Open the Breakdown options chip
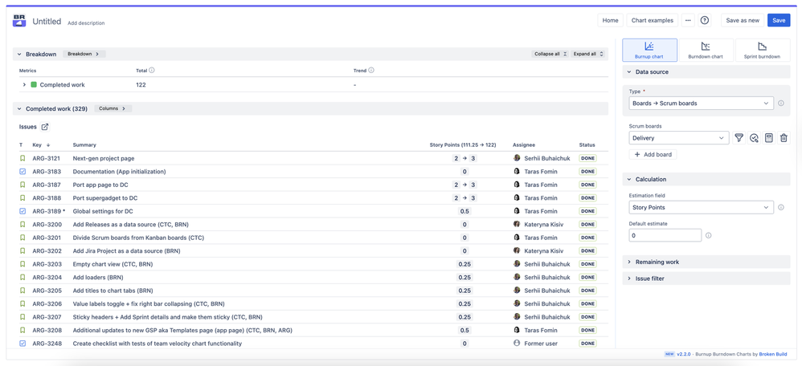 pyautogui.click(x=84, y=54)
